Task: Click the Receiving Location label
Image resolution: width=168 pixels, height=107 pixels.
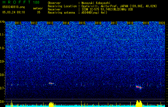Action: click(62, 6)
